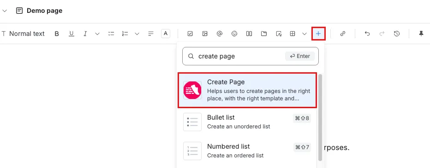Screen dimensions: 430x168
Task: Click the ⌘⇧8 shortcut badge
Action: [302, 118]
